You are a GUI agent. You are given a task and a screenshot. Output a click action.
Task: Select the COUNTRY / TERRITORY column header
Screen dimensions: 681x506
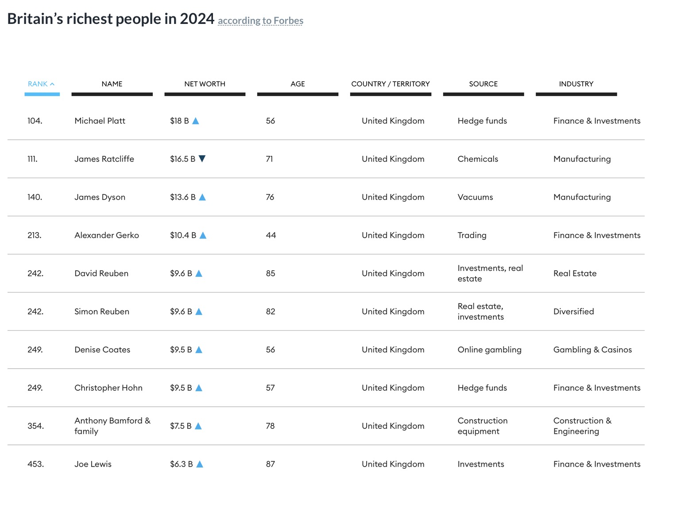(391, 83)
